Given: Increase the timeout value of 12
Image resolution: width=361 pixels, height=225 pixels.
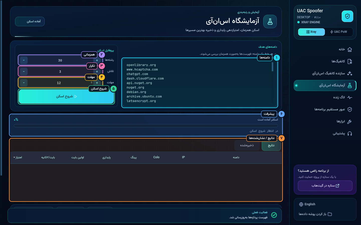Looking at the screenshot, I should [97, 83].
